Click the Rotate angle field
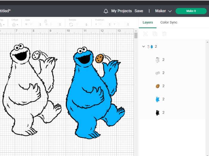 [80, 24]
